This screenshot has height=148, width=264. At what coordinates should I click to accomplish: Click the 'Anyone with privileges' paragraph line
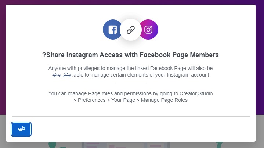130,68
